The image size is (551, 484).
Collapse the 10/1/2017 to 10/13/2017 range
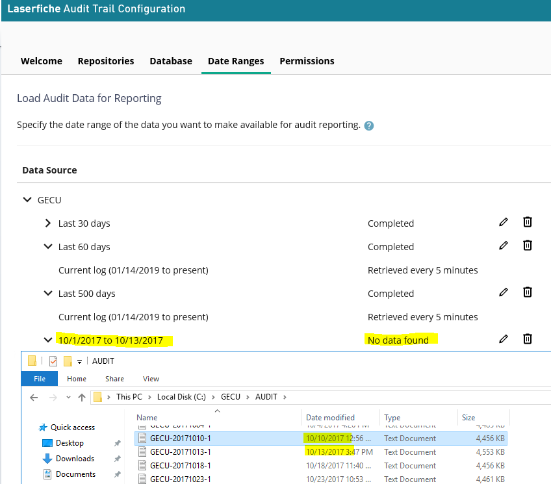pos(48,340)
